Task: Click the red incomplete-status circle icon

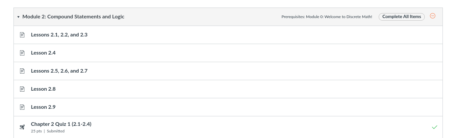Action: [433, 16]
